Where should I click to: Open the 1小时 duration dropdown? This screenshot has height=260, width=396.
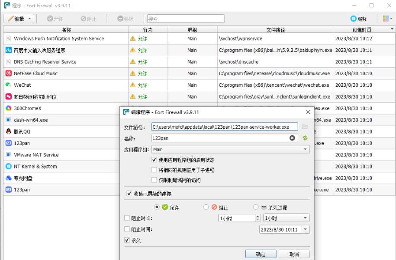pyautogui.click(x=306, y=218)
